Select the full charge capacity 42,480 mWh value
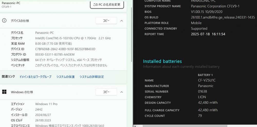Image resolution: width=257 pixels, height=127 pixels. (208, 110)
